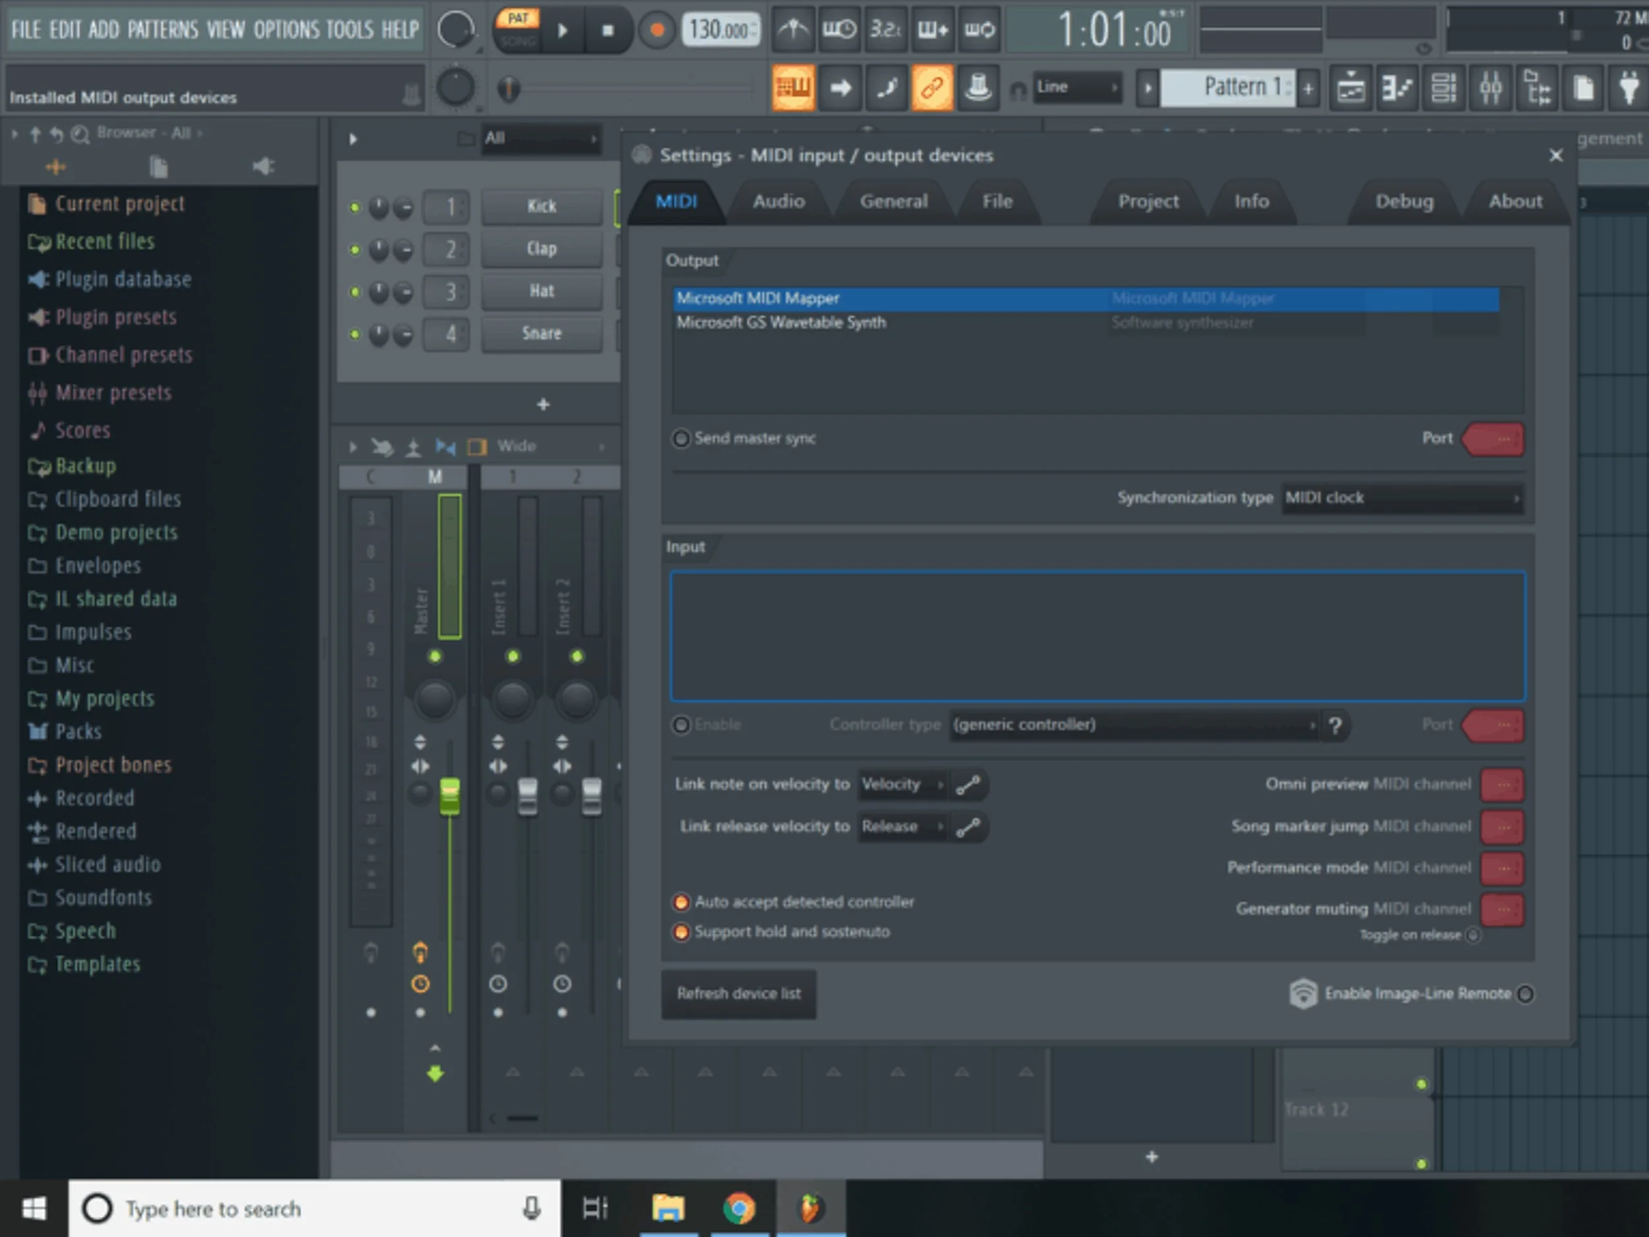Click Refresh device list button
Viewport: 1649px width, 1237px height.
tap(738, 994)
